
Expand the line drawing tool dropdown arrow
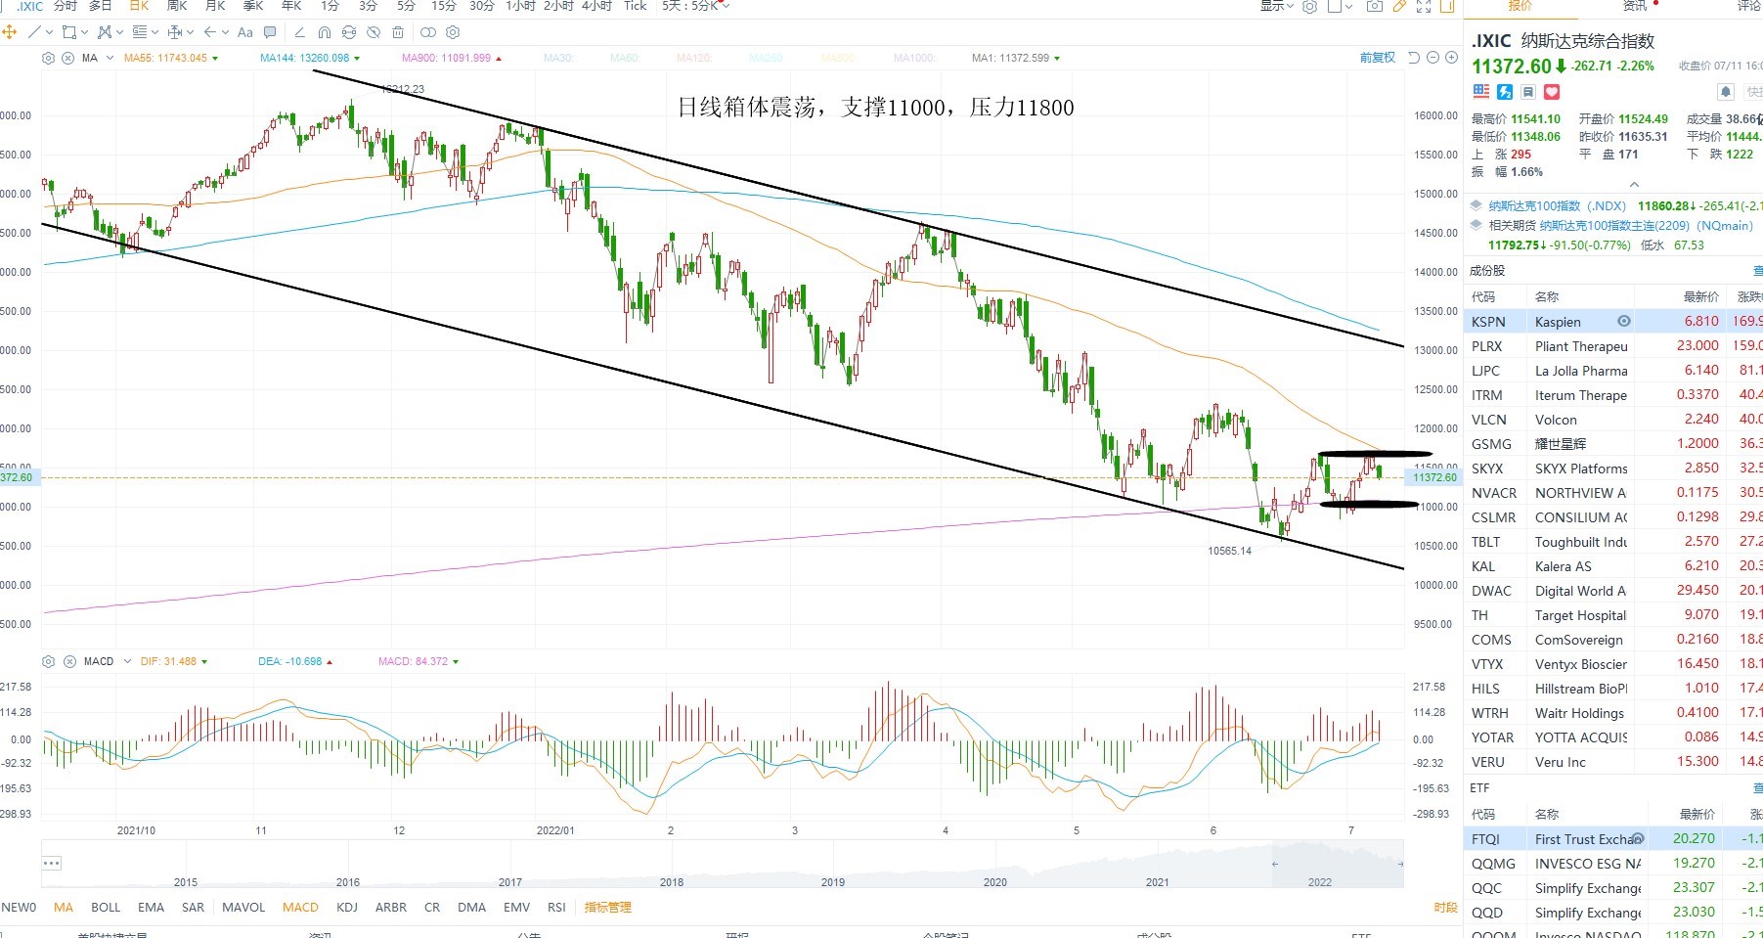point(49,32)
